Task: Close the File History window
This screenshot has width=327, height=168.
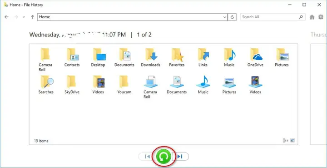Action: coord(319,5)
